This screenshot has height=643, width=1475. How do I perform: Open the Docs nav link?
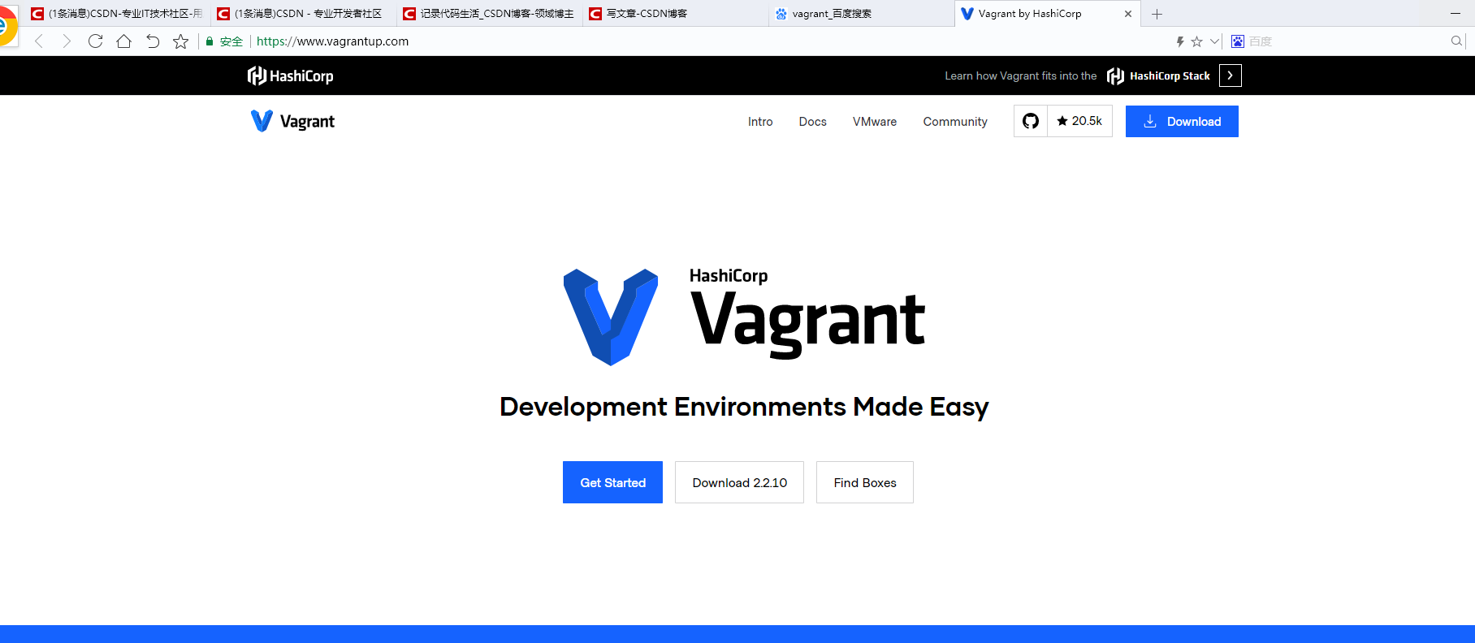(812, 122)
